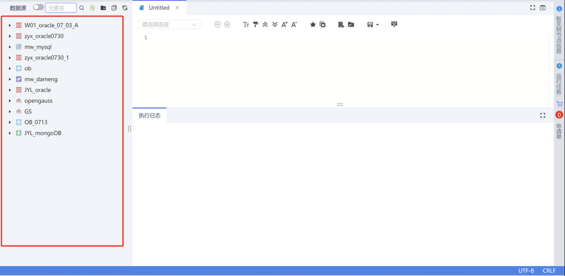Click the paint roller format icon
The height and width of the screenshot is (276, 565).
point(255,25)
